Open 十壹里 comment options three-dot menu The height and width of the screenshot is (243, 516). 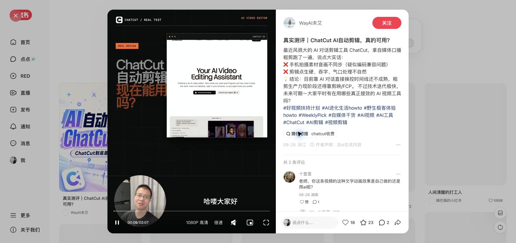pyautogui.click(x=398, y=174)
